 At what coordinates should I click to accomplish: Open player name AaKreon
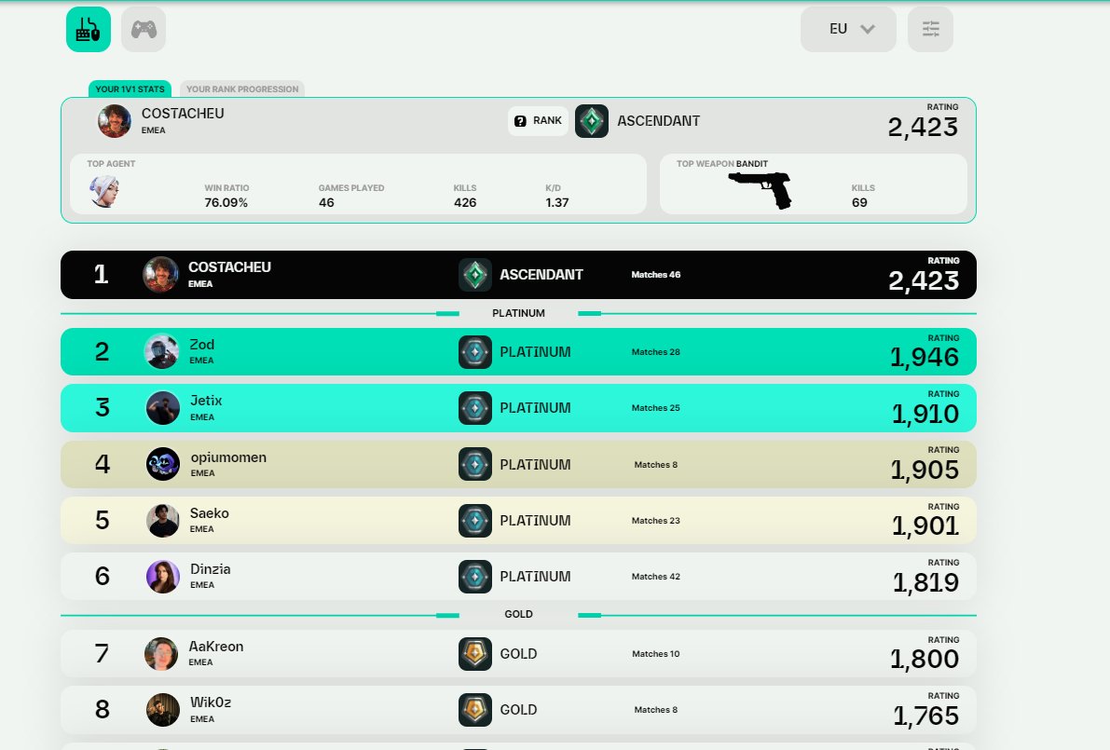[x=216, y=646]
